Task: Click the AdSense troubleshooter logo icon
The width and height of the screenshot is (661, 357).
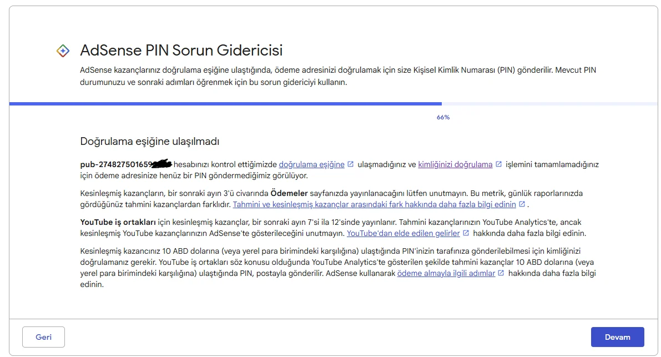Action: 63,51
